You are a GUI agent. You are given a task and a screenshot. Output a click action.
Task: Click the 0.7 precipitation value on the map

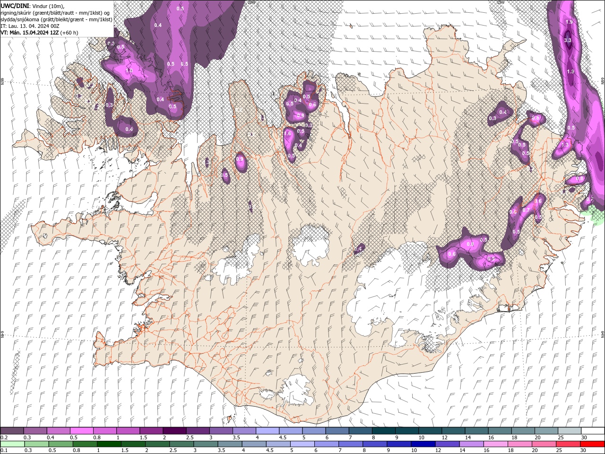click(526, 210)
